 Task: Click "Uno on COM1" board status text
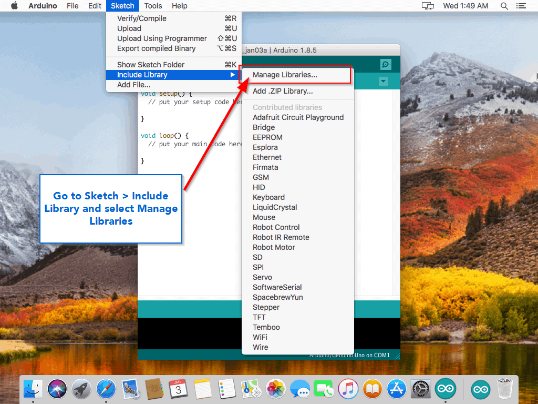point(372,355)
